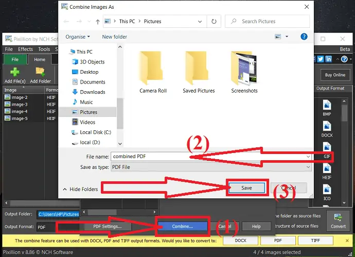Open Pixillion Tools menu
This screenshot has height=257, width=355.
pos(44,49)
